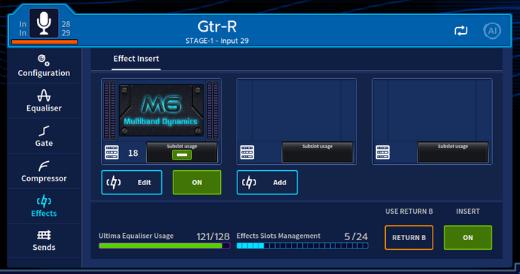Open the Gate section

point(44,135)
